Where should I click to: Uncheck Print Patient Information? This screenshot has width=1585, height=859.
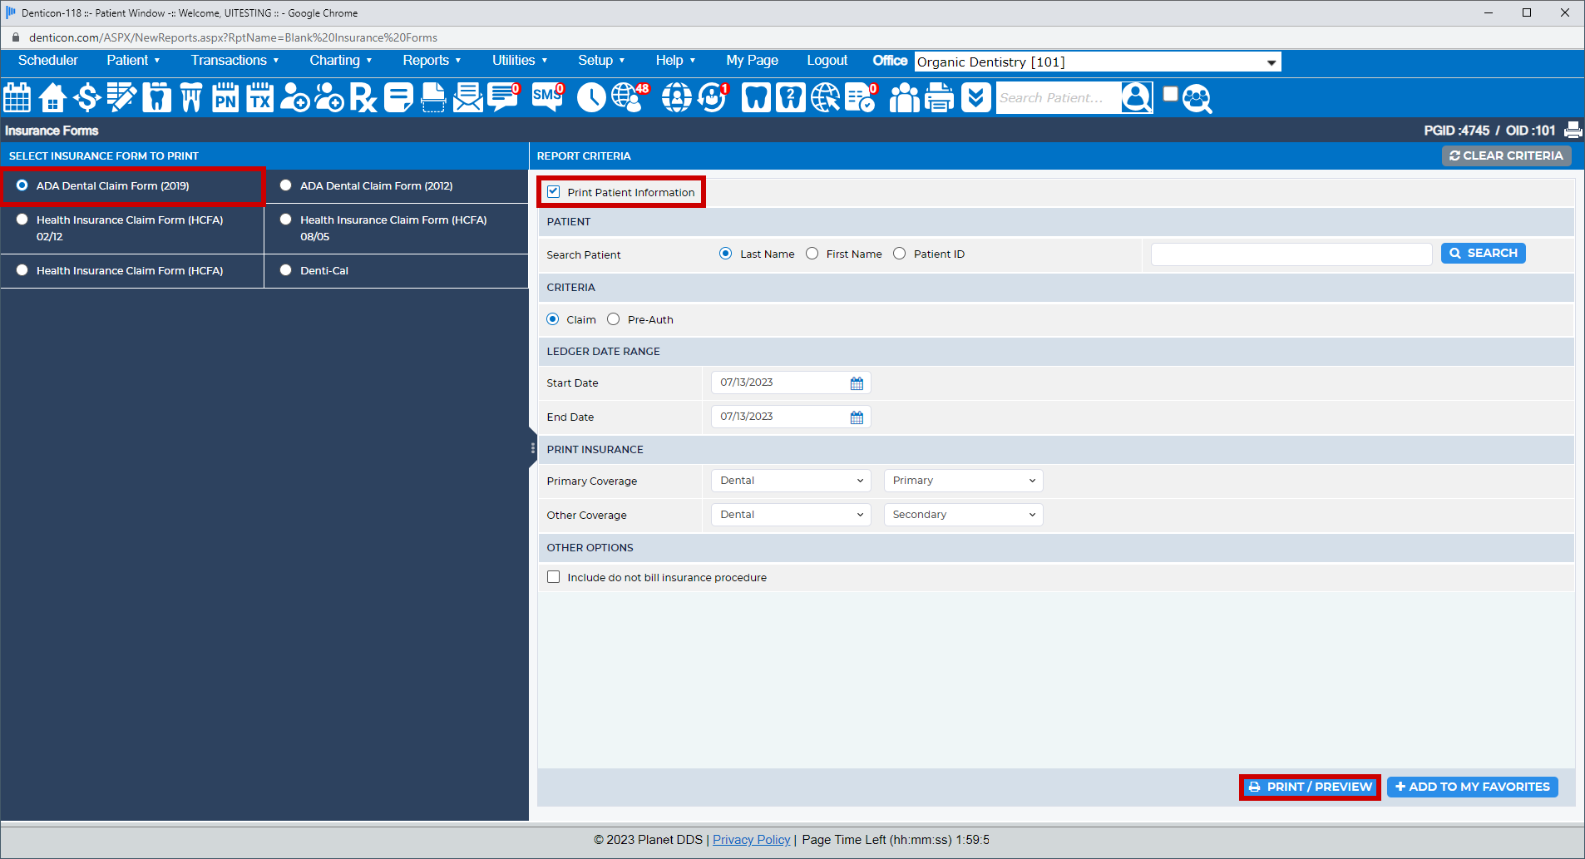(554, 191)
